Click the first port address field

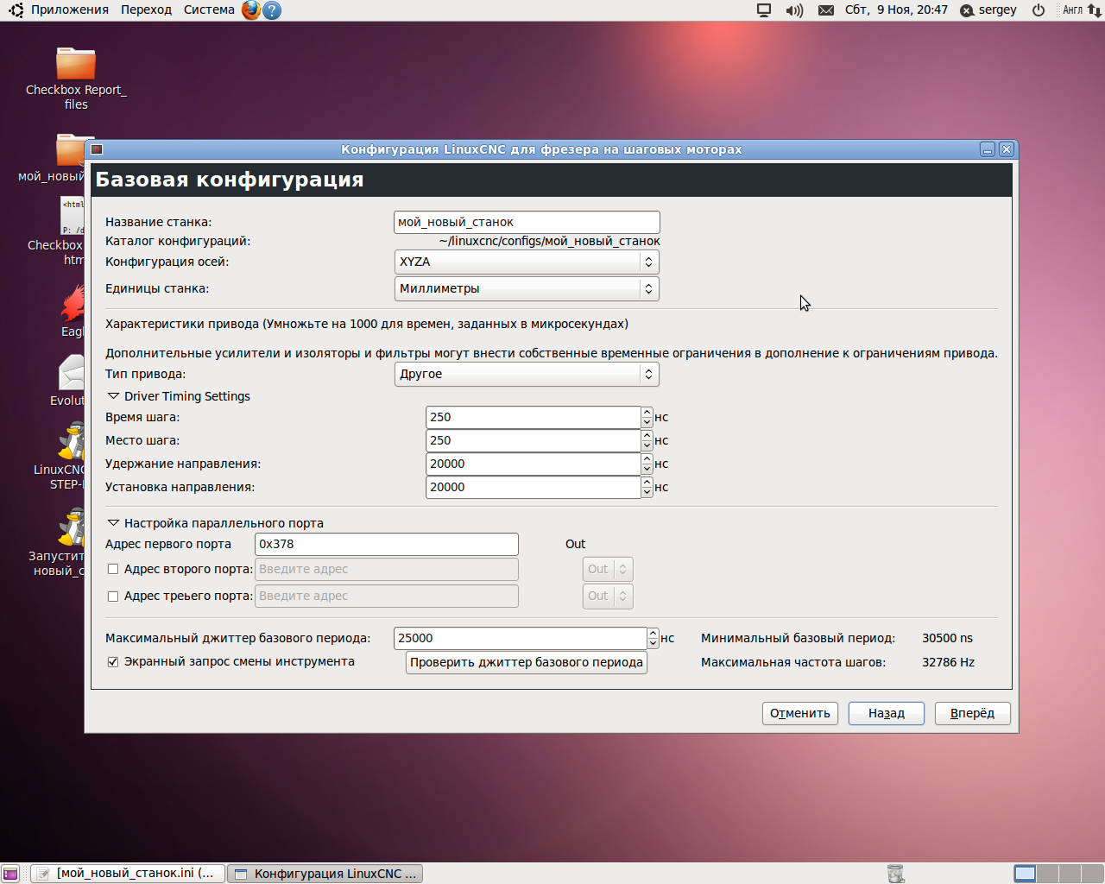click(x=387, y=544)
